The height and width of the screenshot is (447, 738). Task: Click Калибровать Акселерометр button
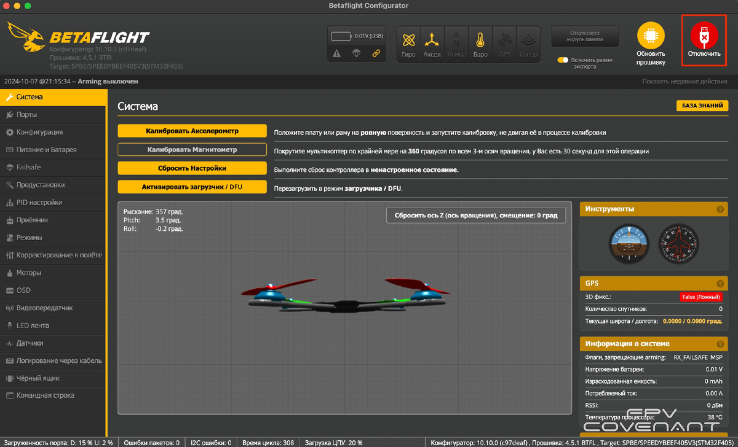tap(192, 131)
